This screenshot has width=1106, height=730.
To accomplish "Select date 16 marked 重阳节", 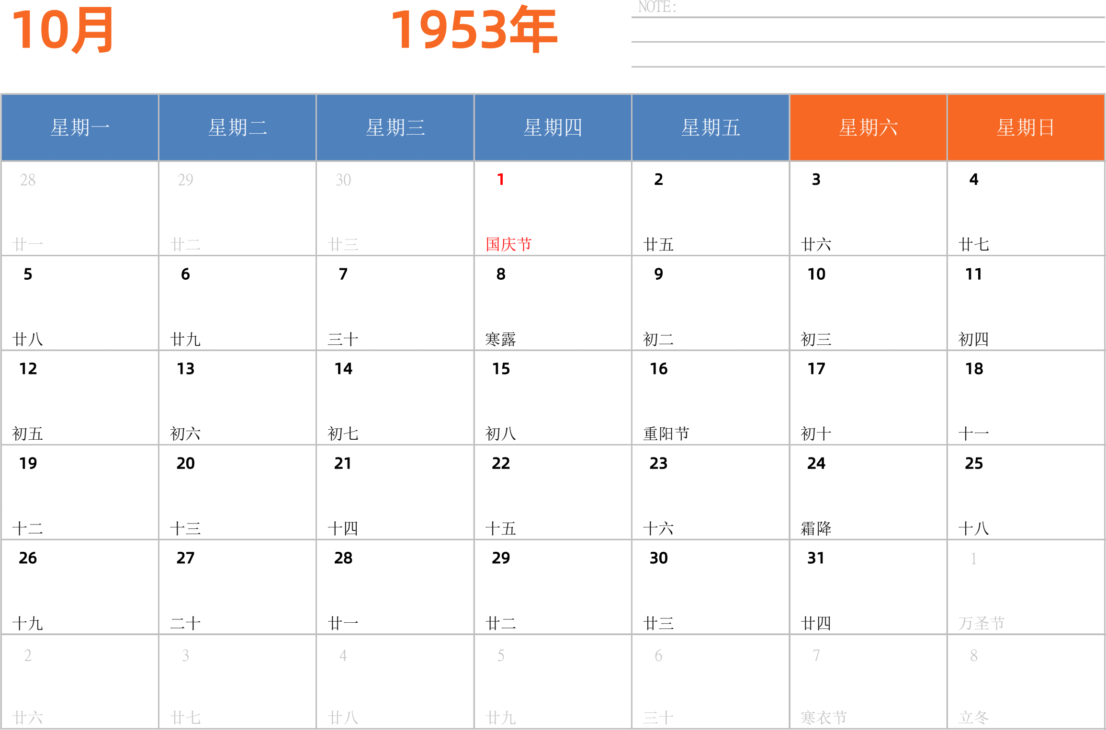I will click(710, 398).
